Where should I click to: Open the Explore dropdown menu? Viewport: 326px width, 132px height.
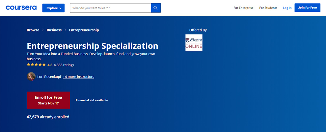click(x=53, y=8)
